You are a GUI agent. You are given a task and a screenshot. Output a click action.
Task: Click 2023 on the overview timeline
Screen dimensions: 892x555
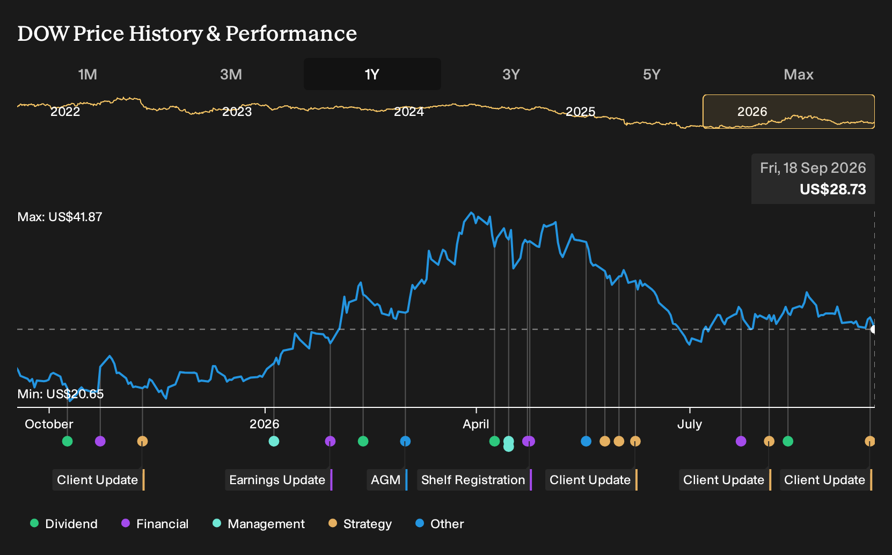[x=237, y=112]
